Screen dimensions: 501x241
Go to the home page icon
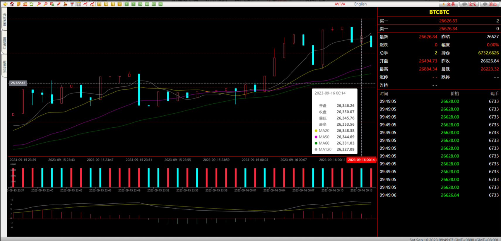pyautogui.click(x=12, y=4)
